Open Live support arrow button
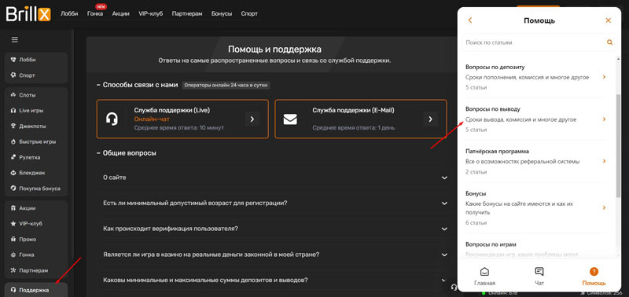629x297 pixels. click(x=252, y=119)
